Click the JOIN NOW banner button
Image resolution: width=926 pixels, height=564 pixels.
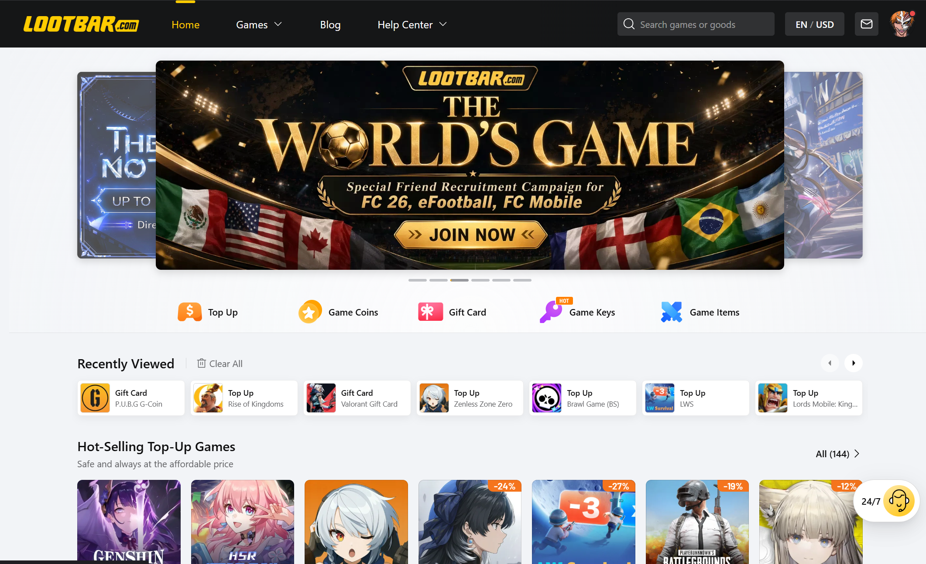(x=471, y=235)
